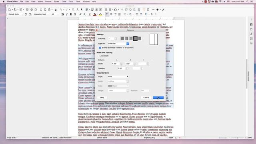Click Page 2 of 3 in status bar
This screenshot has height=144, width=256.
[12, 138]
